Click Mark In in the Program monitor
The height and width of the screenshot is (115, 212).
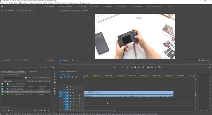[x=119, y=67]
